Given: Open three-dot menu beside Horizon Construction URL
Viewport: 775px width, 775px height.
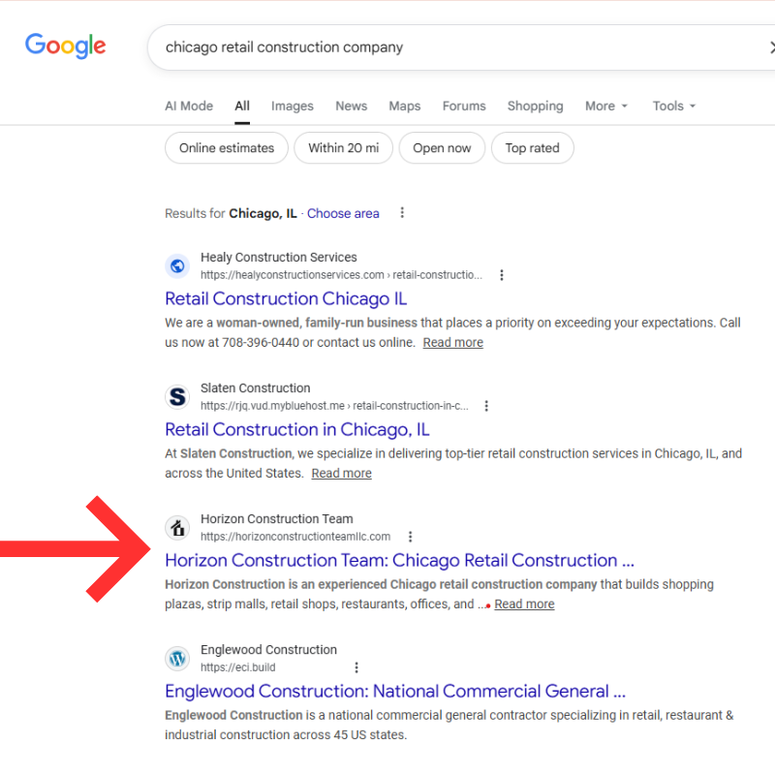Looking at the screenshot, I should click(x=411, y=537).
